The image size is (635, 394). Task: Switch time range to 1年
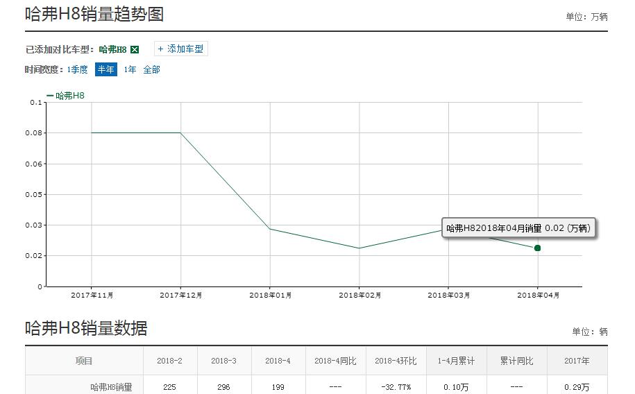click(x=130, y=69)
